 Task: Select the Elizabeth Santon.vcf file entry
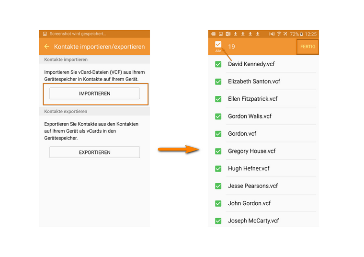coord(254,82)
